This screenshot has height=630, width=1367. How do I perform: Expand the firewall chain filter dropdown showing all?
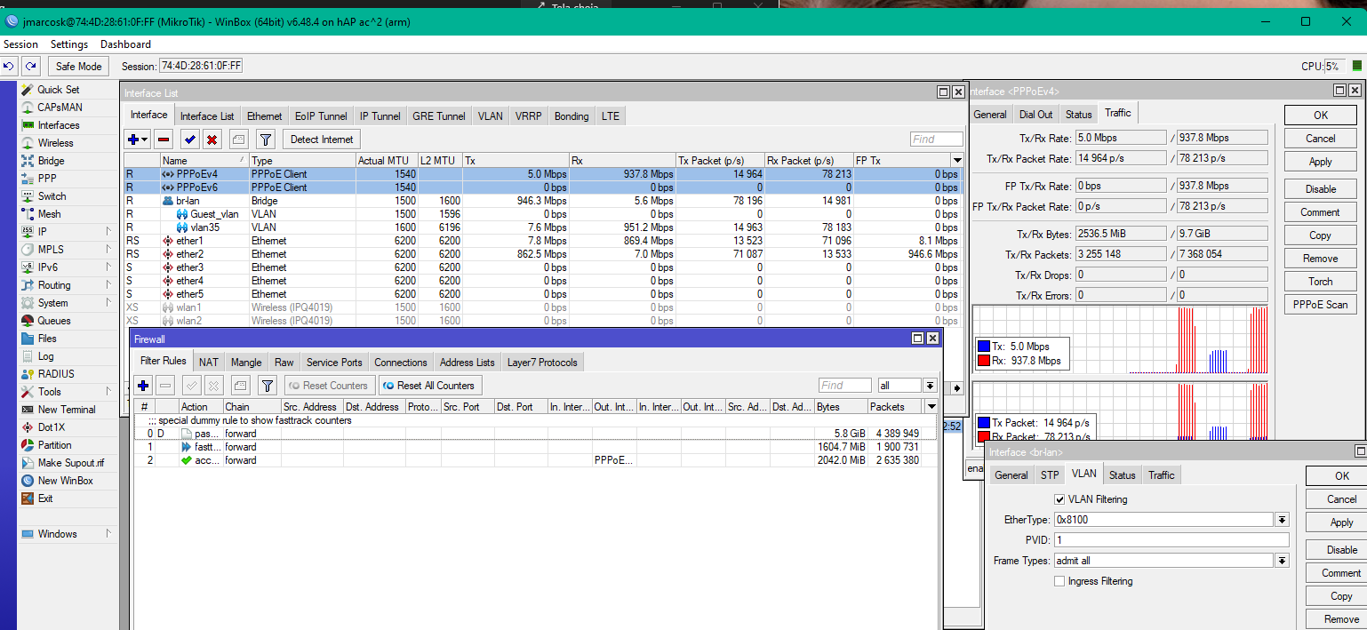point(930,386)
